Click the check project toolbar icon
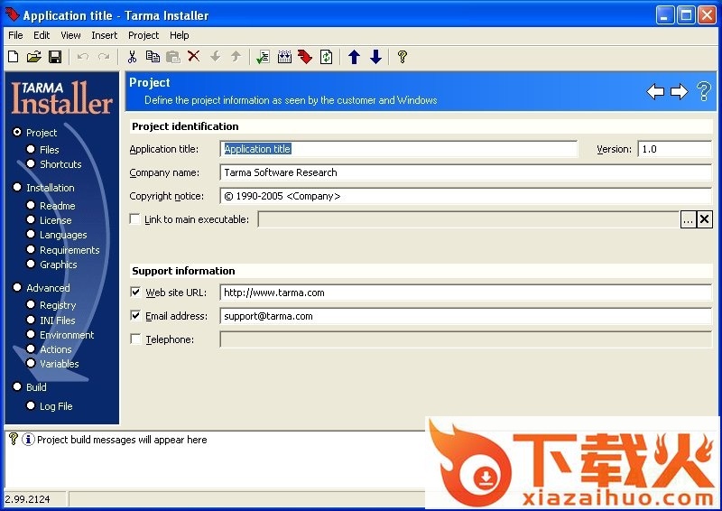The image size is (722, 511). 263,57
